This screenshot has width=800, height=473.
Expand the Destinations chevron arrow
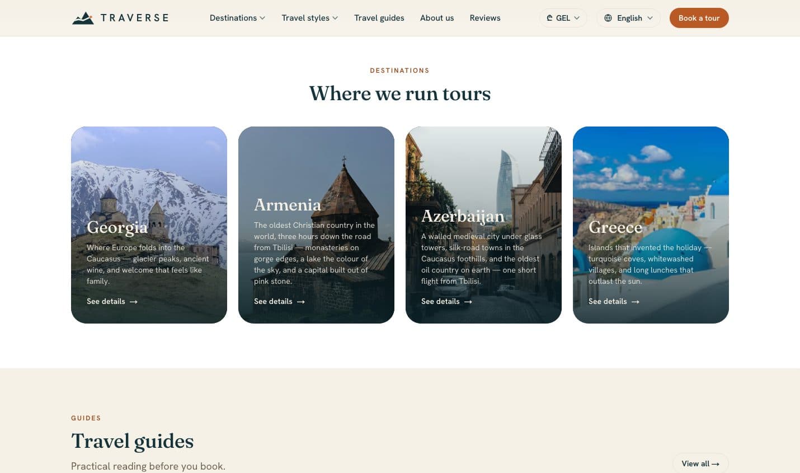click(x=262, y=18)
